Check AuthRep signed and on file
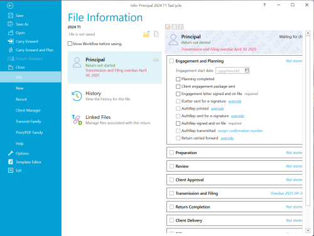The height and width of the screenshot is (236, 314). point(178,123)
